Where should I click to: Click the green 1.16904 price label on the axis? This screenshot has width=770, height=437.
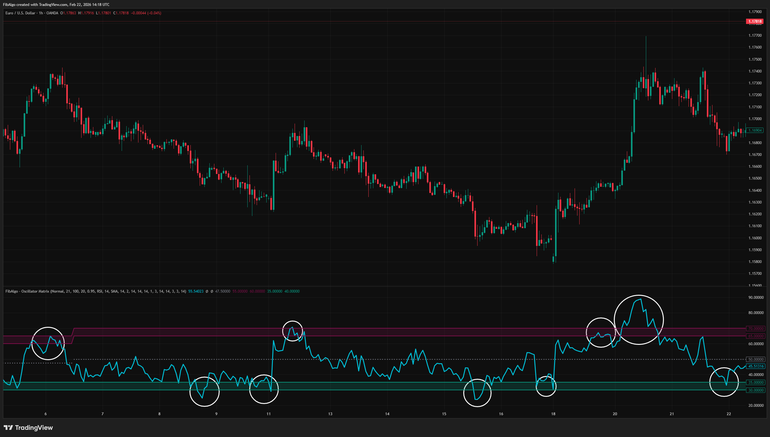755,130
